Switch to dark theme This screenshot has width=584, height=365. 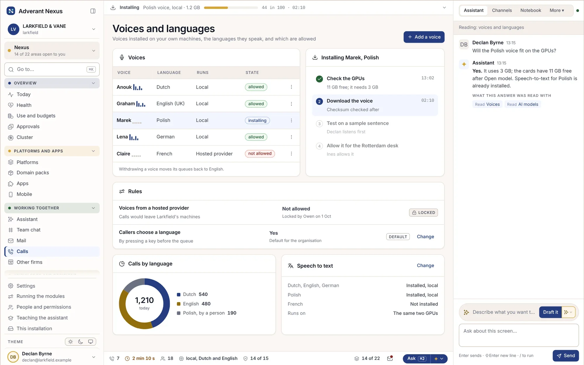click(x=81, y=342)
